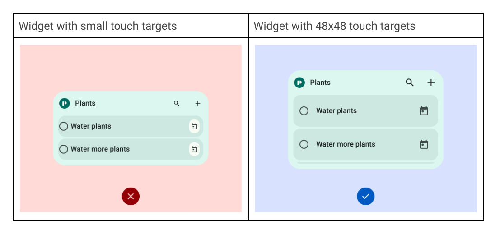500x239 pixels.
Task: Click the search icon in the small-target widget
Action: tap(177, 103)
